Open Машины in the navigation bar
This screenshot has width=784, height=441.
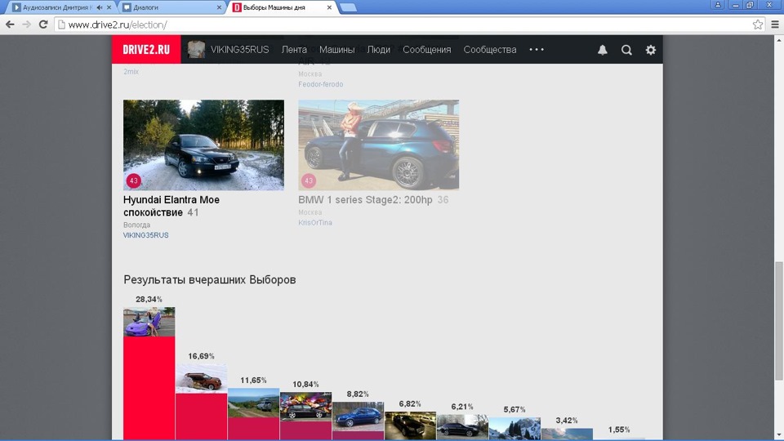point(337,50)
